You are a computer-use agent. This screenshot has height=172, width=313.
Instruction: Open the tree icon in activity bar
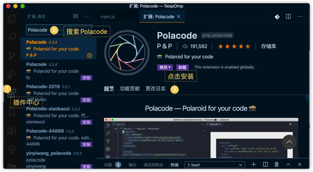[x=12, y=149]
